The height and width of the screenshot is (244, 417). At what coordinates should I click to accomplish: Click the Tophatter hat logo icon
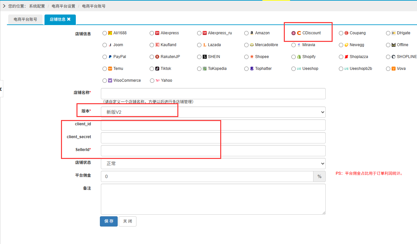[252, 69]
